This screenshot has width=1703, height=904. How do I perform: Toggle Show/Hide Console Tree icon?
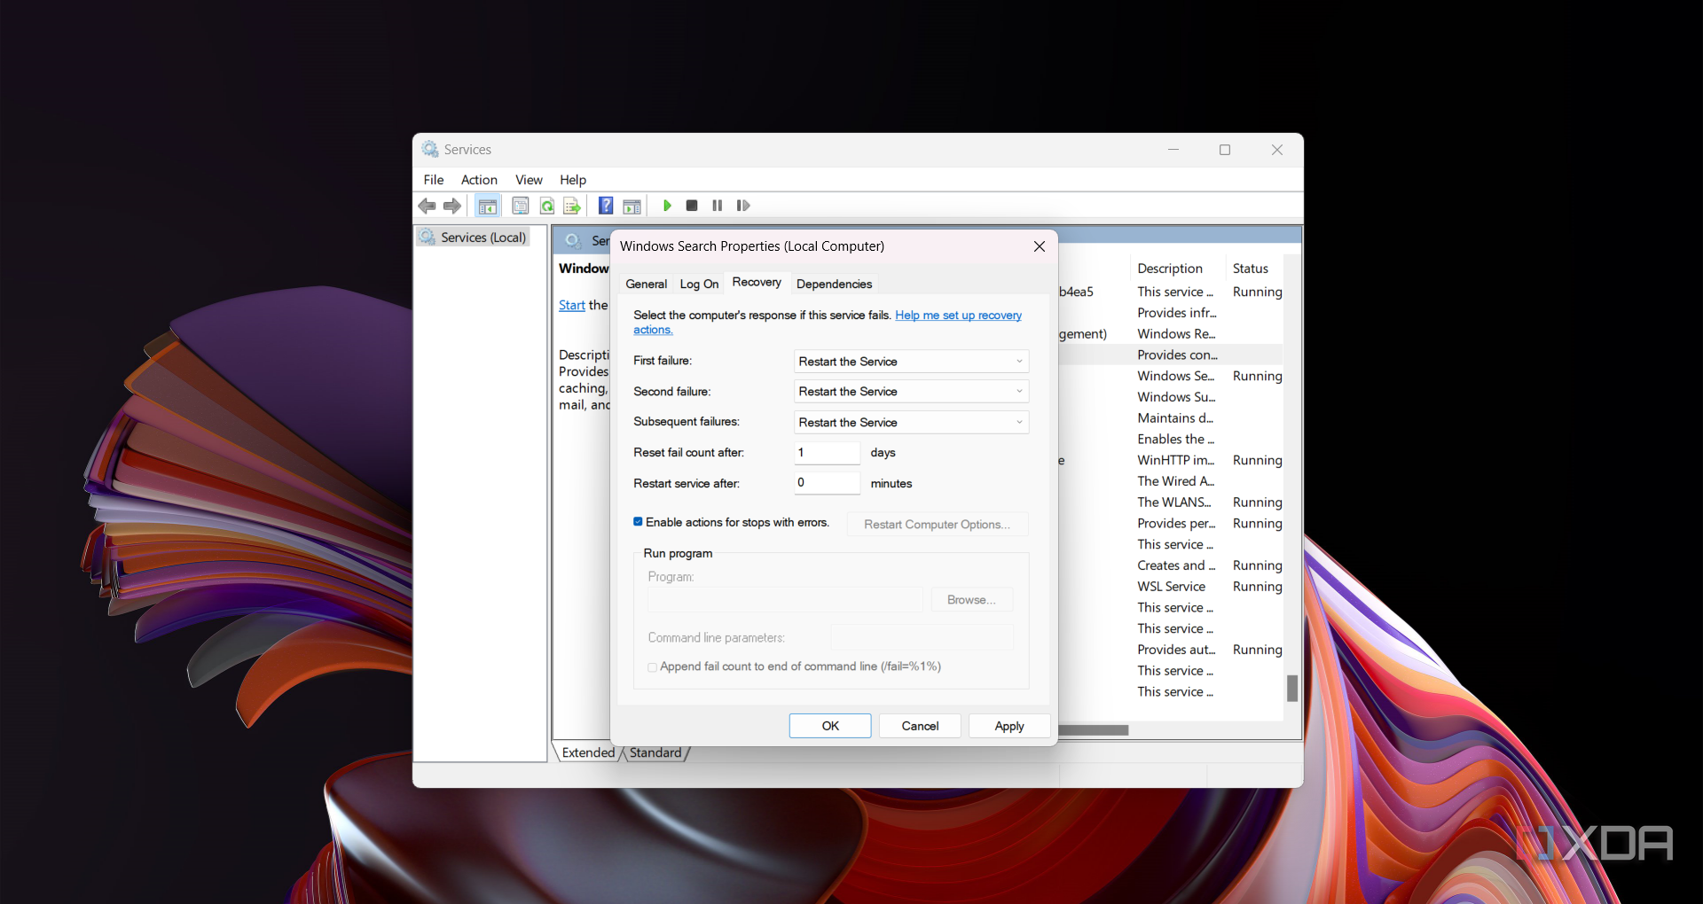487,207
